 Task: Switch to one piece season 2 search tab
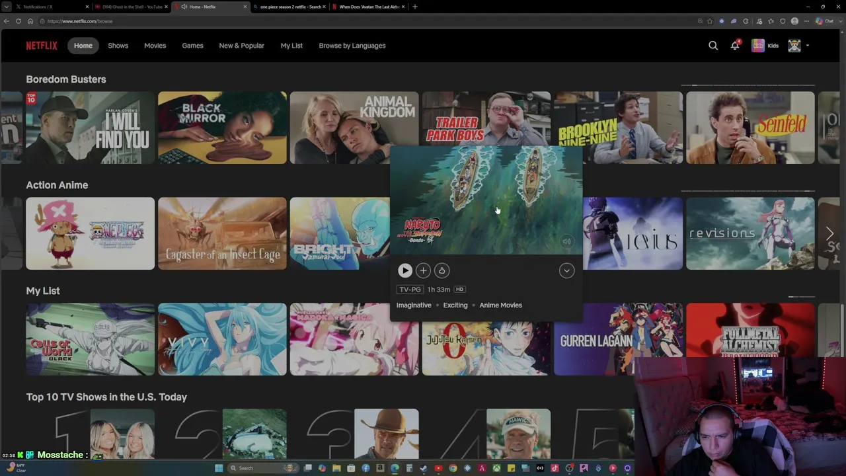click(289, 7)
